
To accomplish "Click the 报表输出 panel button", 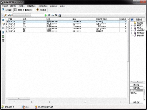I will pos(136,88).
